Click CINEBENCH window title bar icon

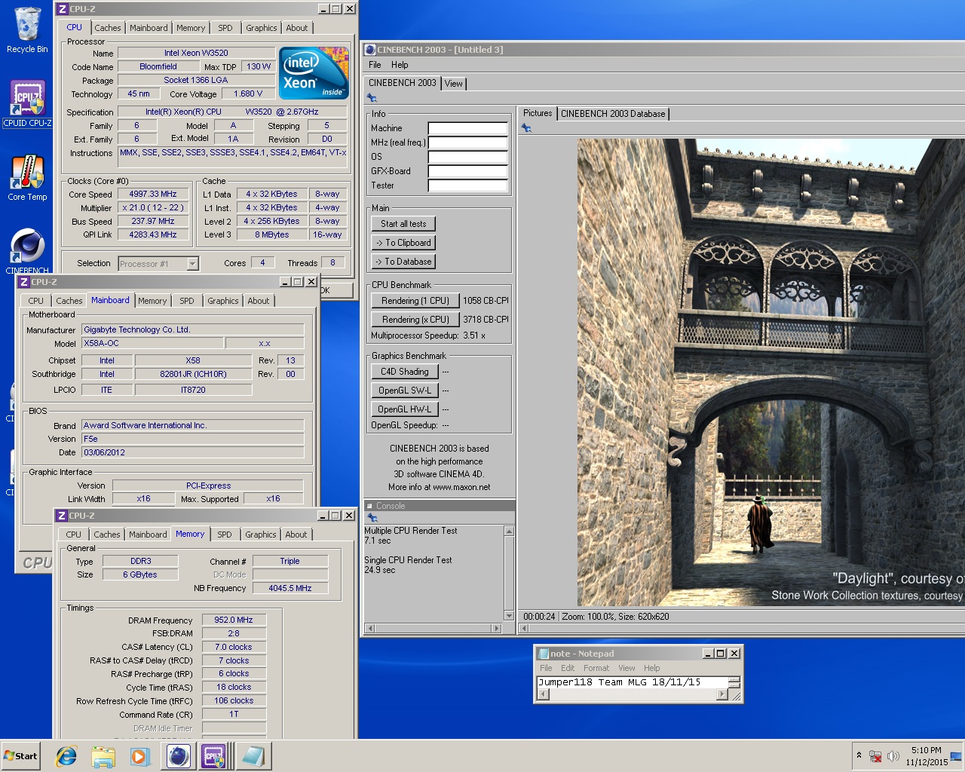coord(370,50)
